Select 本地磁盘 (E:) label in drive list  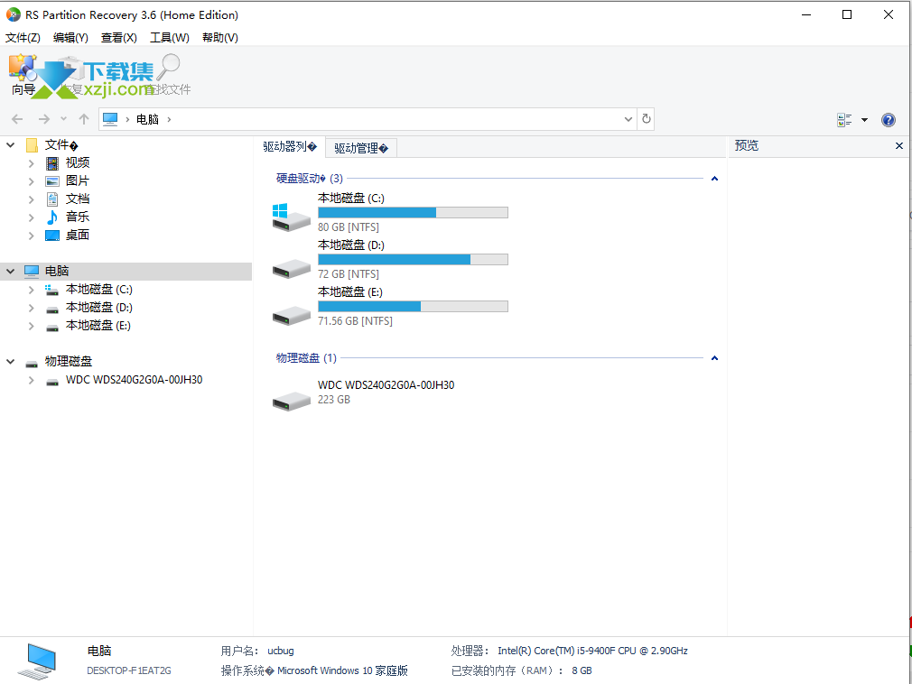(x=350, y=291)
